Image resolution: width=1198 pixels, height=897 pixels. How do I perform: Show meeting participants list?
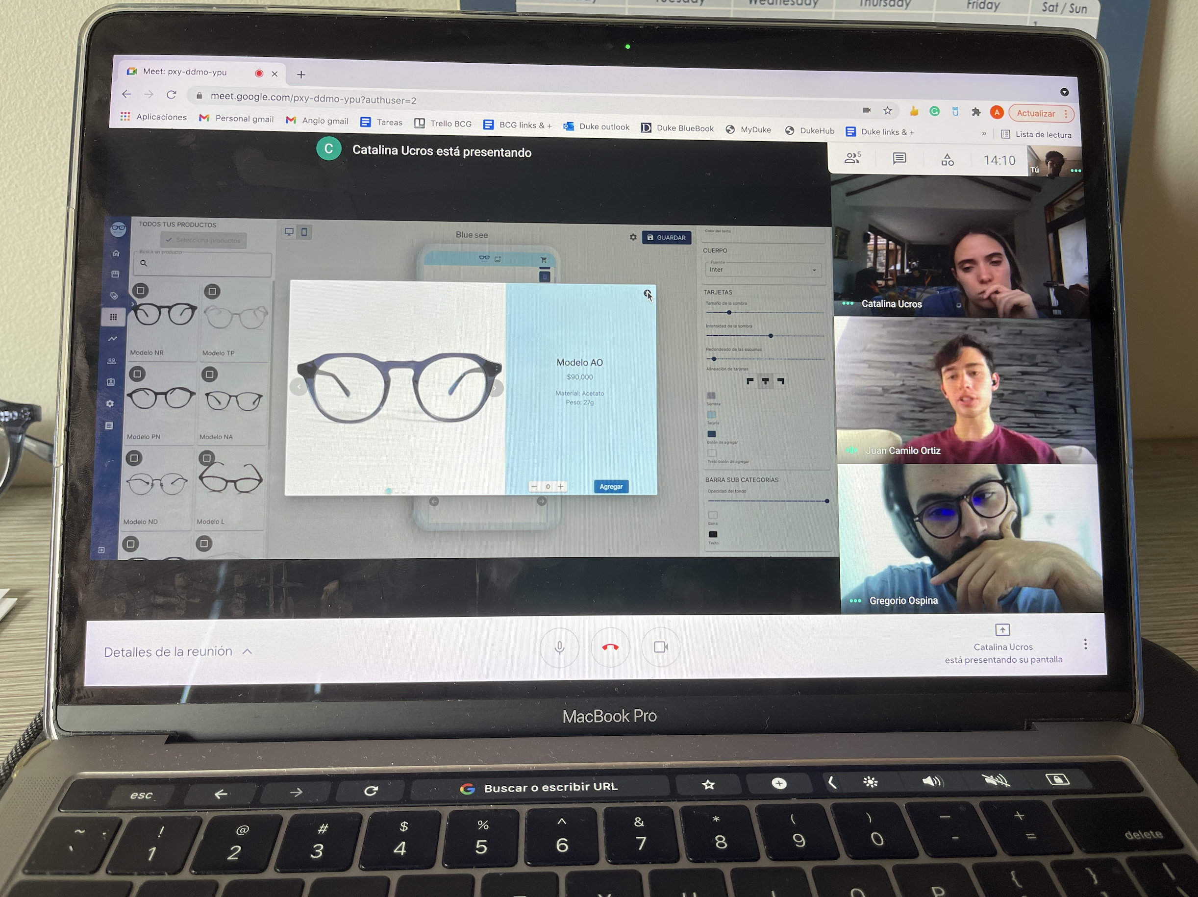point(852,158)
